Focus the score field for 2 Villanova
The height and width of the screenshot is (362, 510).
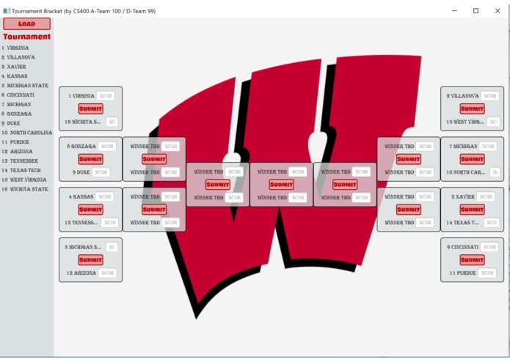click(x=490, y=96)
